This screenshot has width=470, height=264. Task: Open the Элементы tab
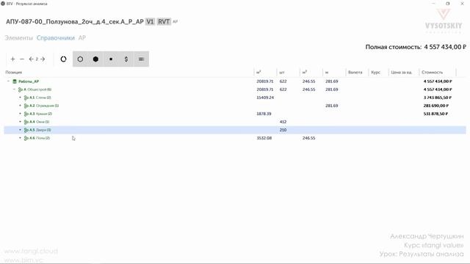pyautogui.click(x=18, y=37)
